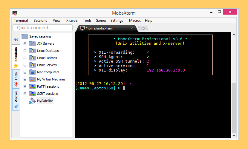Select the Mac Computers label
Screen dimensions: 248x149
pos(48,72)
